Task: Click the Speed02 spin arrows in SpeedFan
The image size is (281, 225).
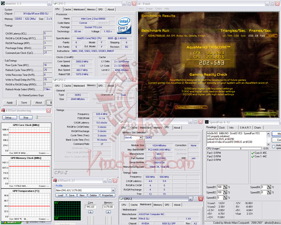Action: [x=225, y=192]
